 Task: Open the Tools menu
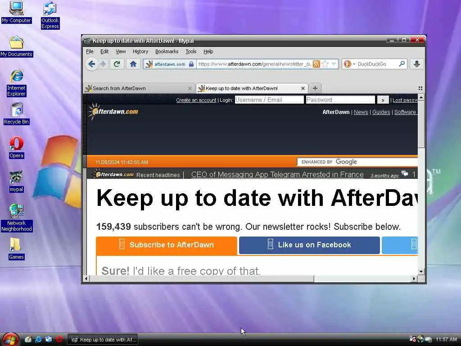[191, 51]
